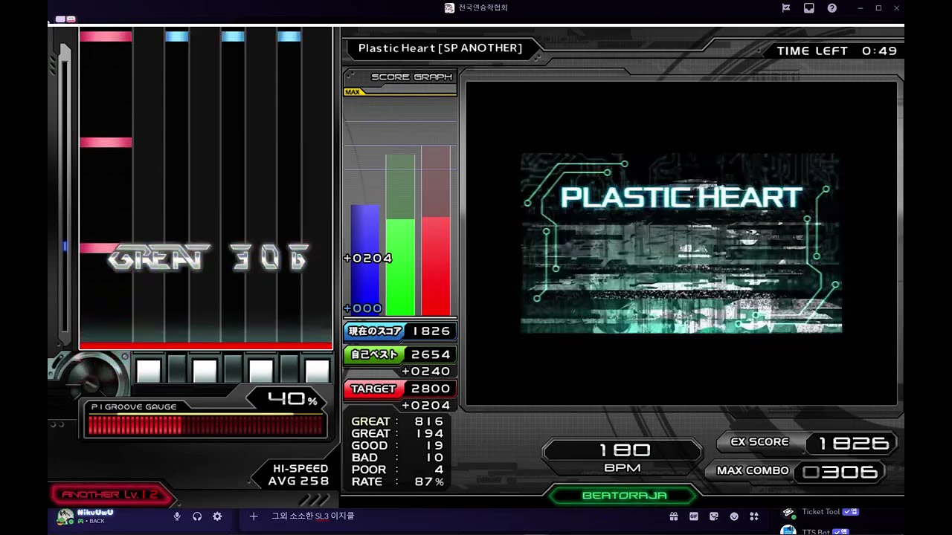Mute the microphone in the Discord user panel
This screenshot has height=535, width=952.
tap(177, 516)
